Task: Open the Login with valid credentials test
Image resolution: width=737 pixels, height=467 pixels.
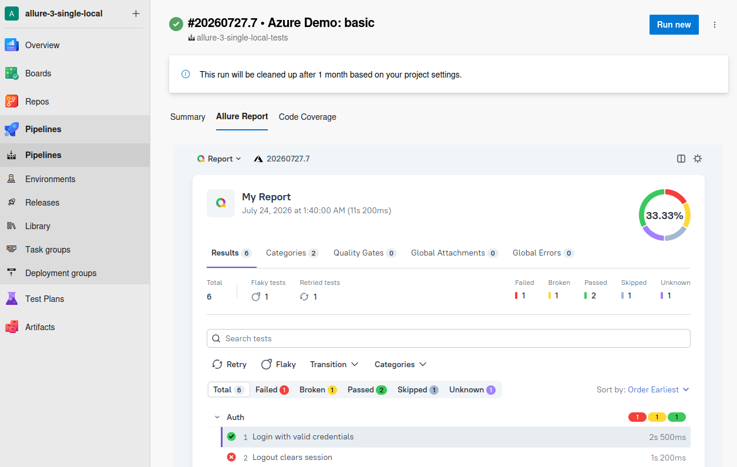Action: [456, 437]
